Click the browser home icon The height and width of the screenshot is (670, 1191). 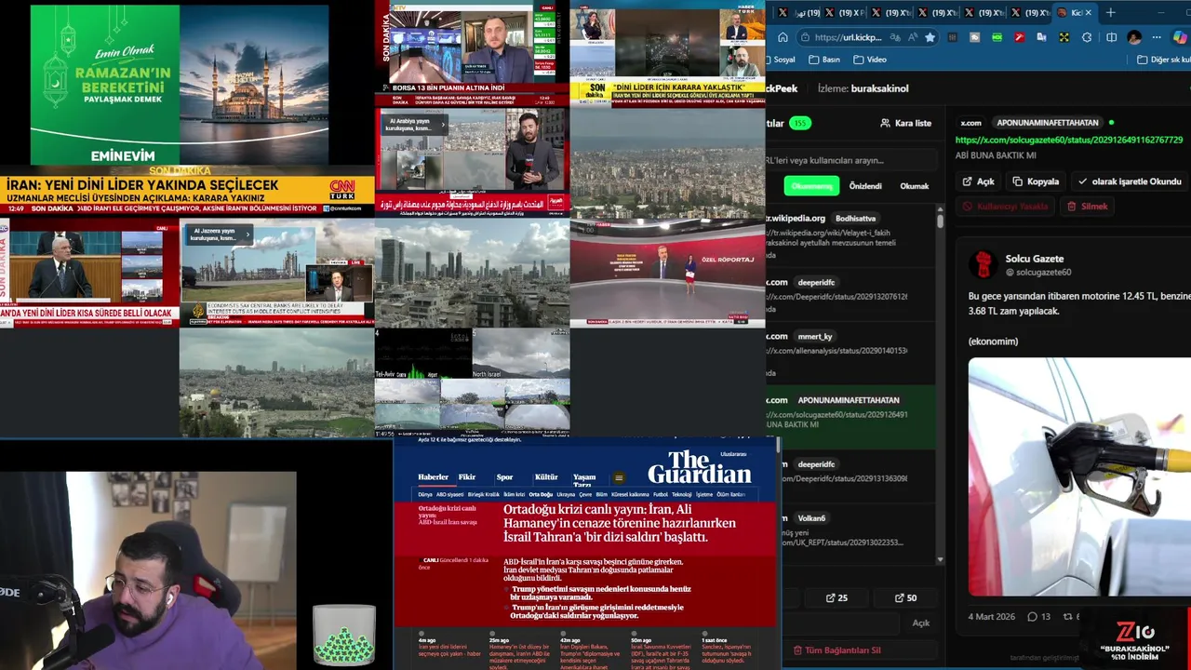point(783,37)
